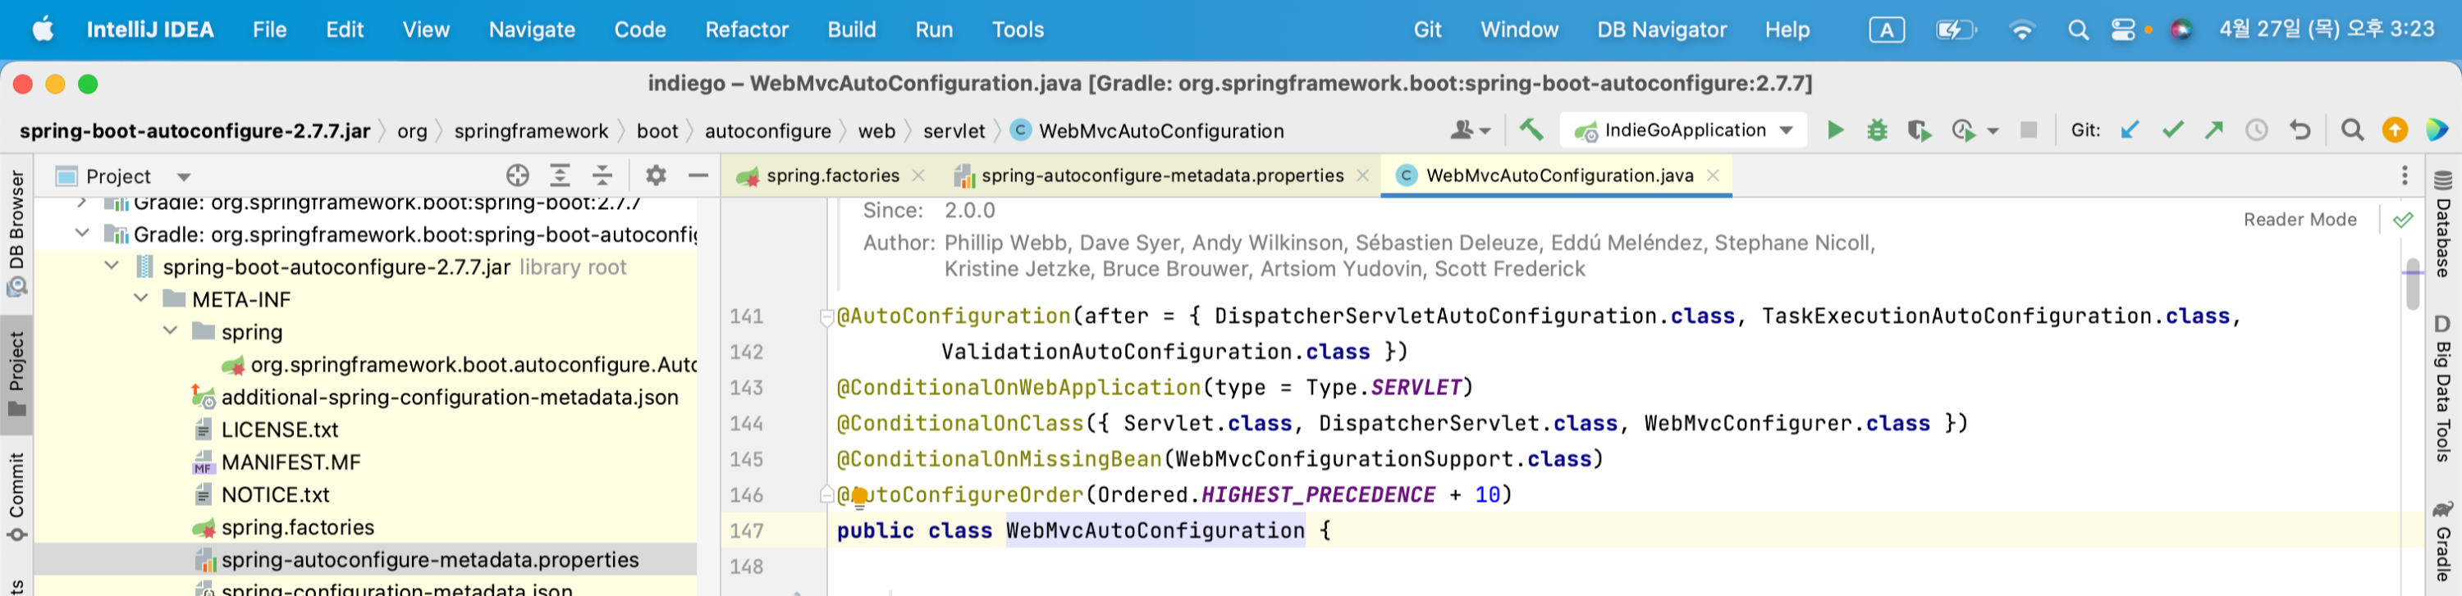Click Git update project blue arrow
Image resolution: width=2462 pixels, height=596 pixels.
click(2130, 130)
